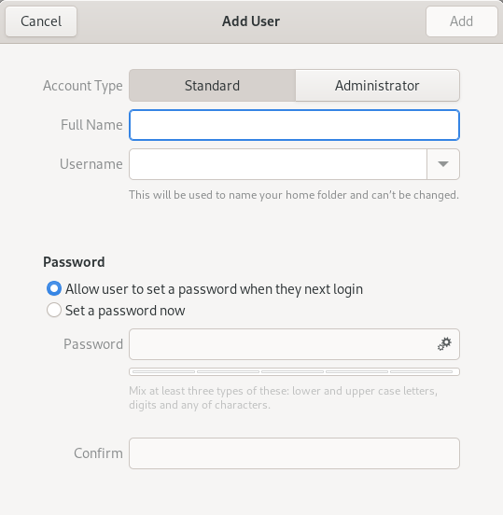The height and width of the screenshot is (515, 503).
Task: Click the password strength indicator bar
Action: tap(294, 372)
